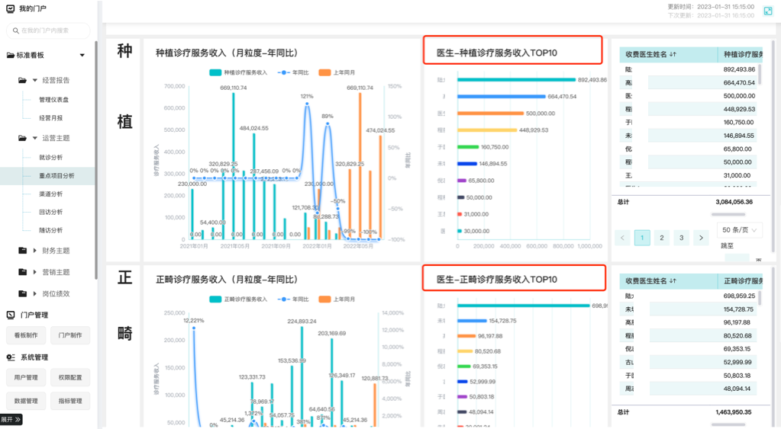Toggle 年同比 legend in orthodontic chart
This screenshot has height=429, width=781.
pyautogui.click(x=292, y=299)
